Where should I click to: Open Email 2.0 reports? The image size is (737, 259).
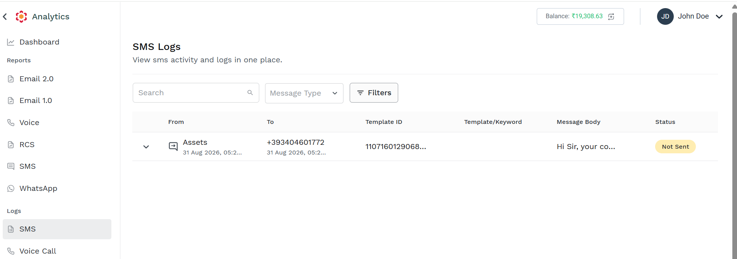(36, 79)
